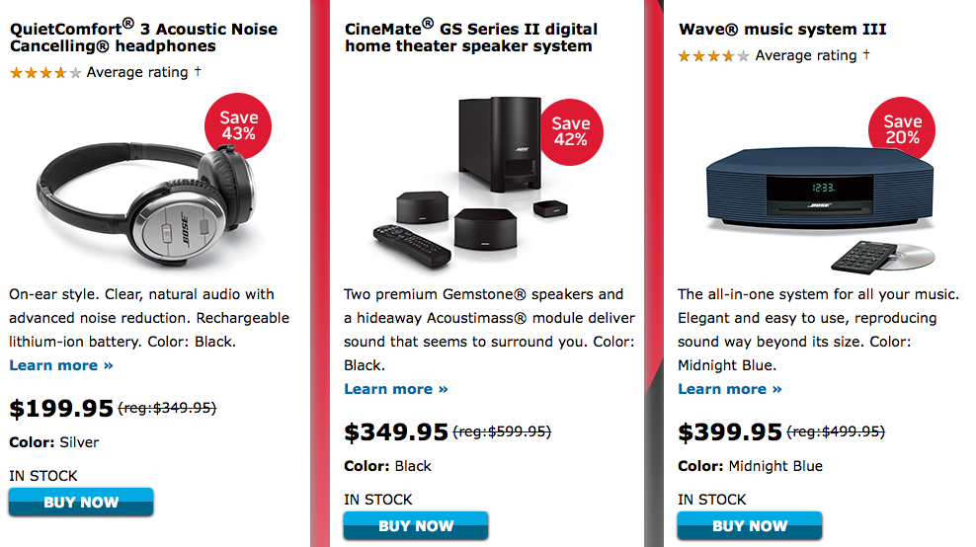
Task: Click the $399.95 Wave system price
Action: [730, 432]
